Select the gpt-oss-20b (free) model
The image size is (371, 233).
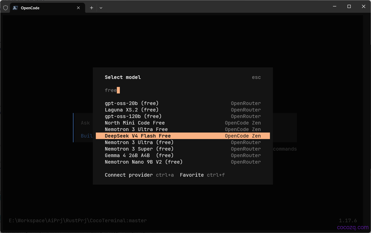point(183,103)
